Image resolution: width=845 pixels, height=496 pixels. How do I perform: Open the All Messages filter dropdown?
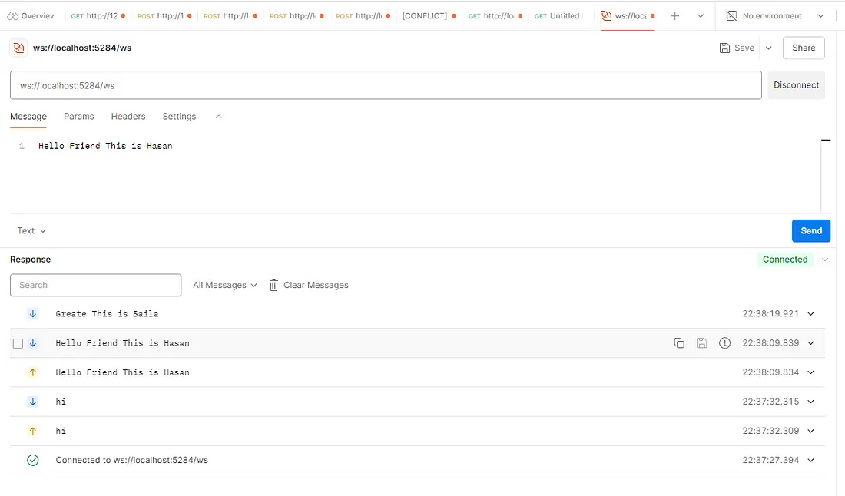224,285
